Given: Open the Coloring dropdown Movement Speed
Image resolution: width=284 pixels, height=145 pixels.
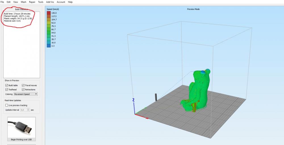Looking at the screenshot, I should pos(26,94).
